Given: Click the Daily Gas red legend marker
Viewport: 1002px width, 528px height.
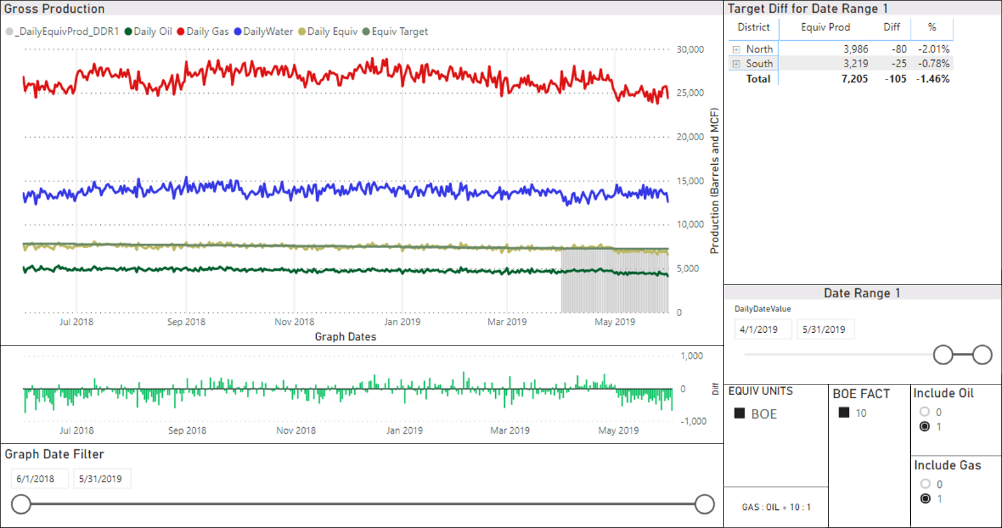Looking at the screenshot, I should click(181, 32).
